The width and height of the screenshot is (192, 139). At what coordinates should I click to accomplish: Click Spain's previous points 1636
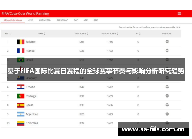coord(110,105)
